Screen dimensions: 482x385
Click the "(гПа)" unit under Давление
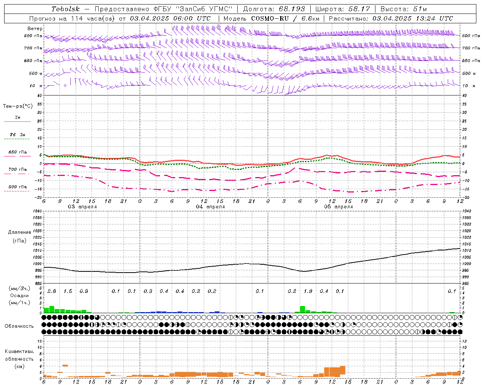(x=20, y=241)
